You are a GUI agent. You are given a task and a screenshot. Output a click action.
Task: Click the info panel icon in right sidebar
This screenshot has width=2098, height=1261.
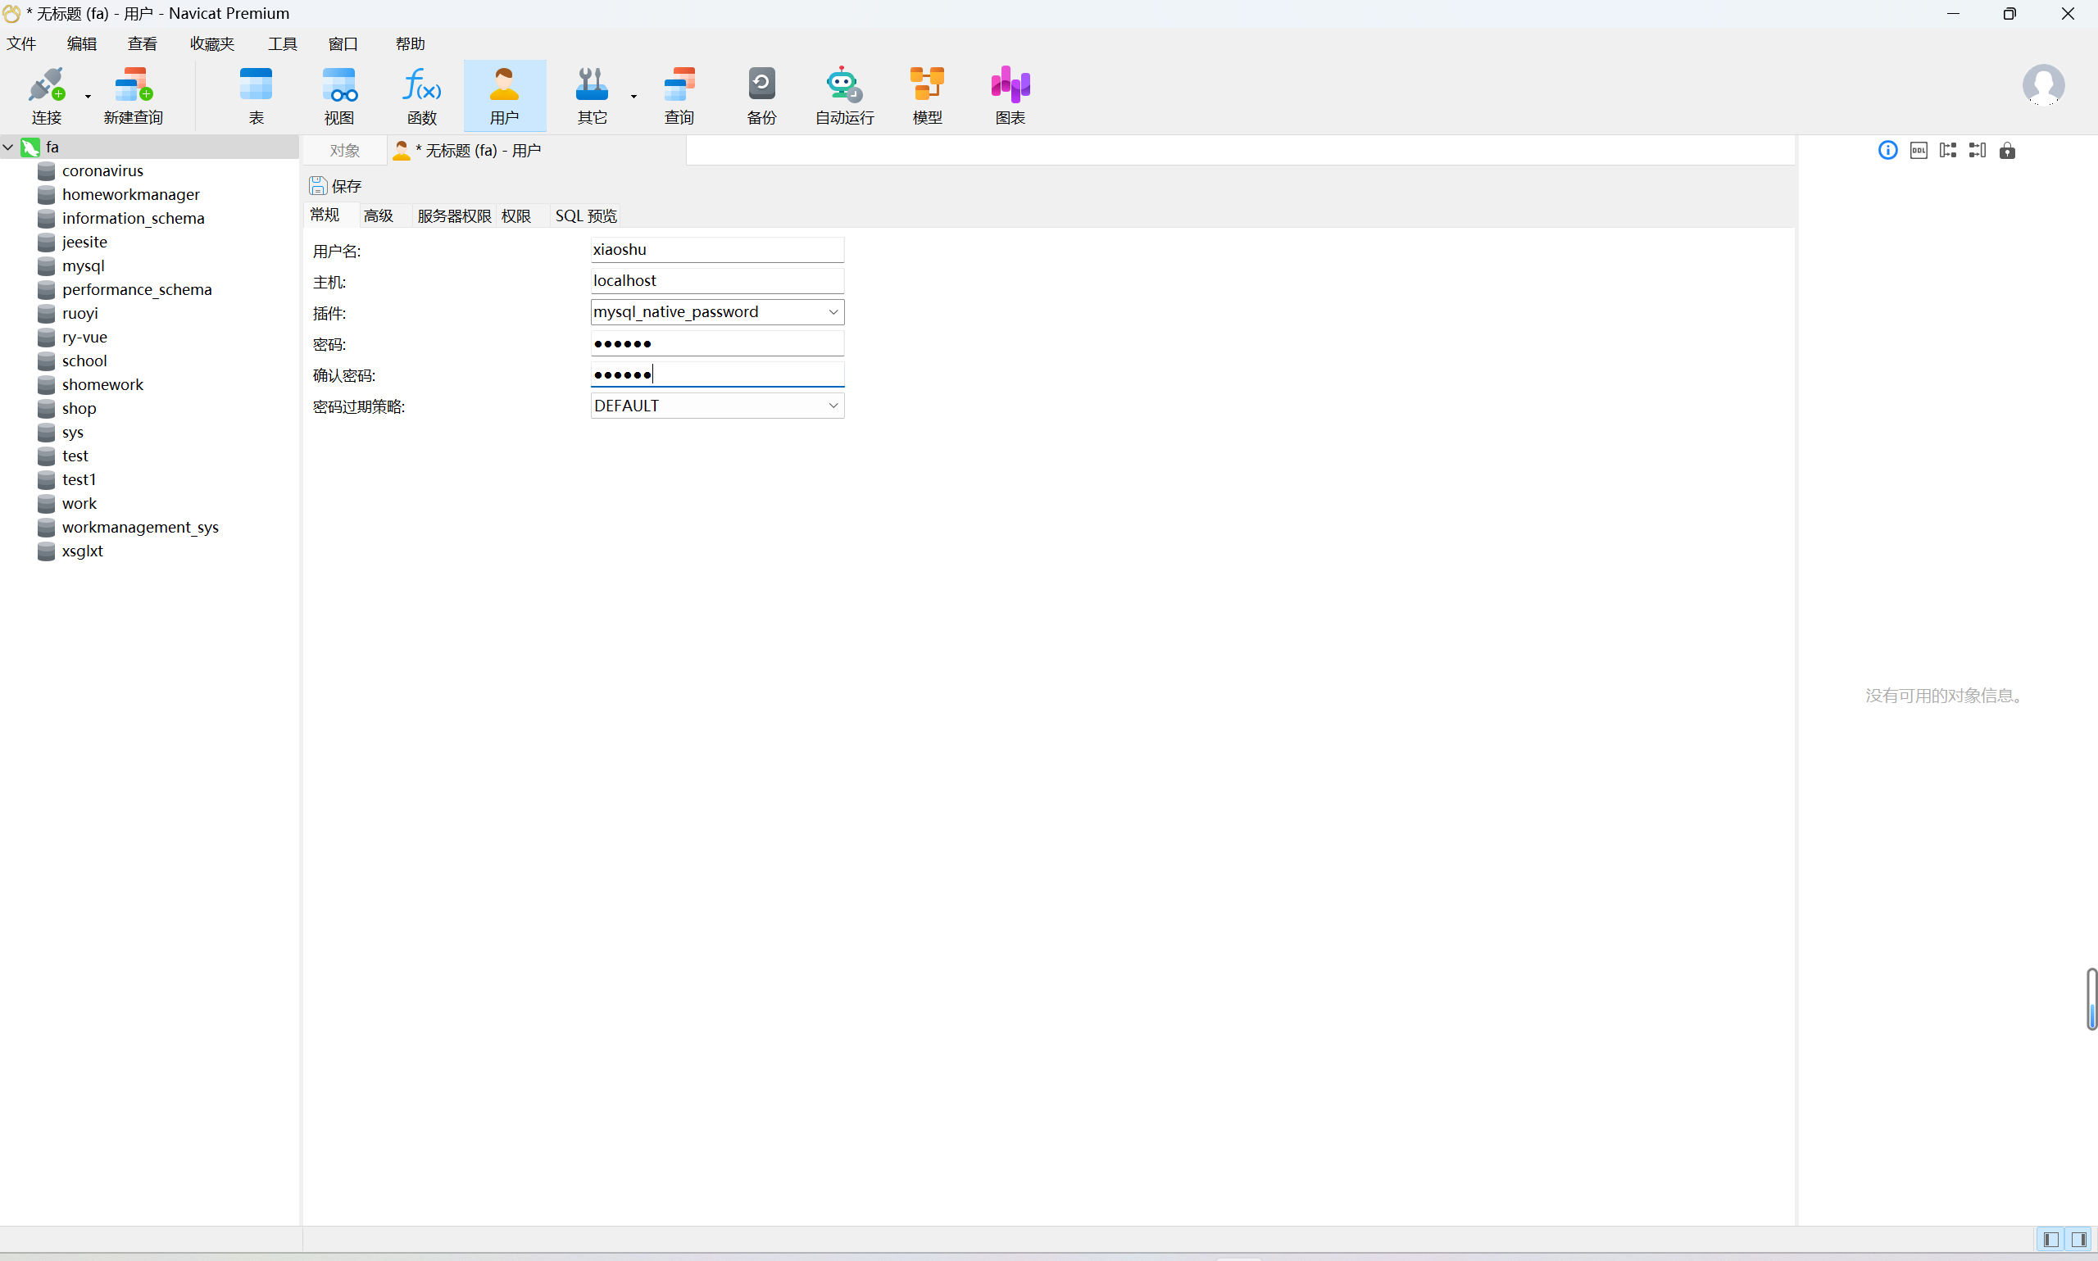click(x=1887, y=151)
